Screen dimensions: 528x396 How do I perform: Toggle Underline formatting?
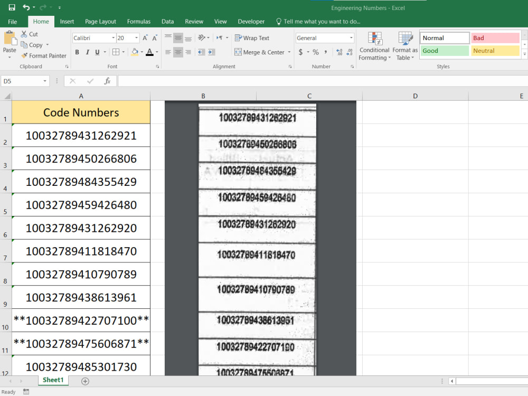[97, 52]
